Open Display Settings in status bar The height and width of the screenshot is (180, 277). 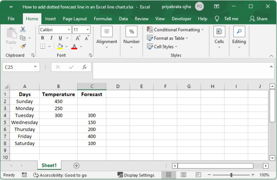pos(136,175)
